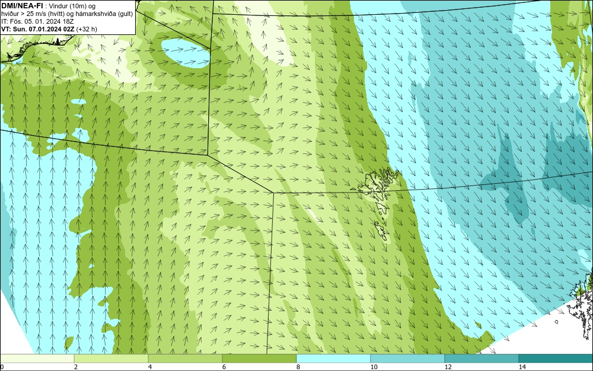This screenshot has height=371, width=593.
Task: Click legend scale value '2'
Action: 76,367
